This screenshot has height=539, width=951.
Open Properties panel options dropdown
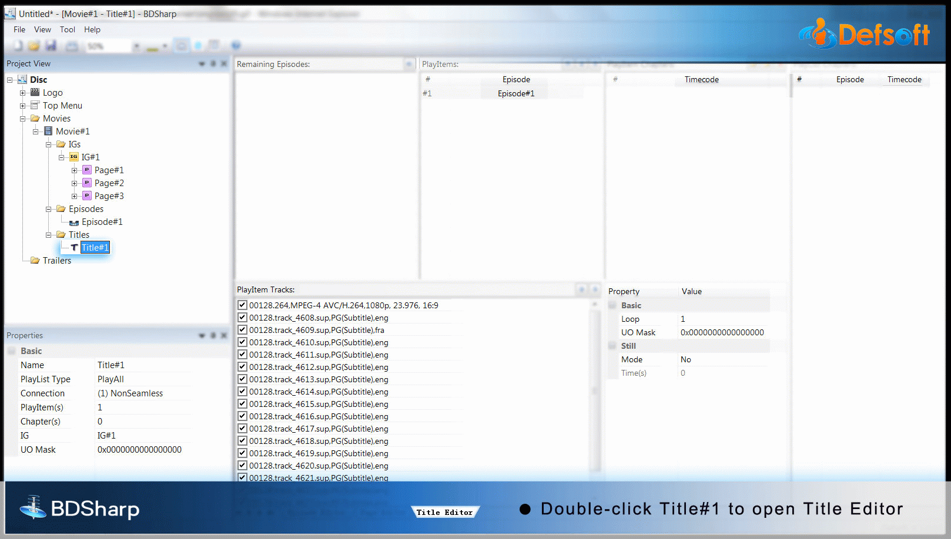coord(202,335)
